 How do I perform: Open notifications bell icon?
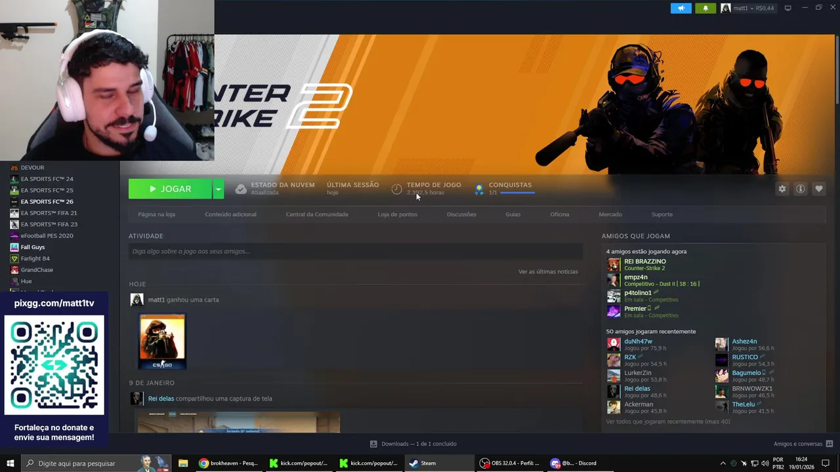point(705,8)
